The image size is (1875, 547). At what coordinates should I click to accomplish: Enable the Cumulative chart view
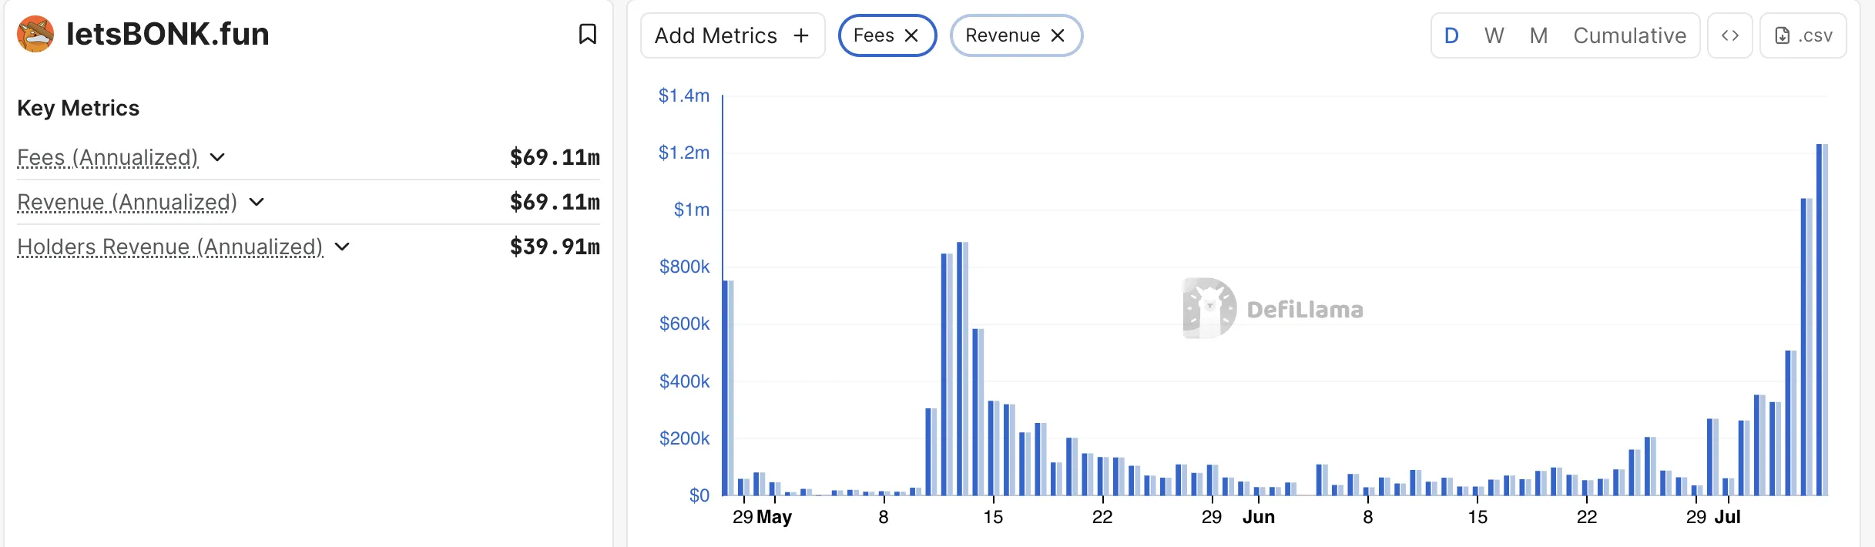(x=1629, y=35)
